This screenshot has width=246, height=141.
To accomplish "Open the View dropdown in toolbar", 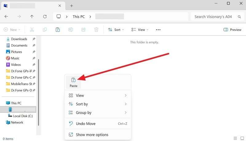I will point(140,29).
